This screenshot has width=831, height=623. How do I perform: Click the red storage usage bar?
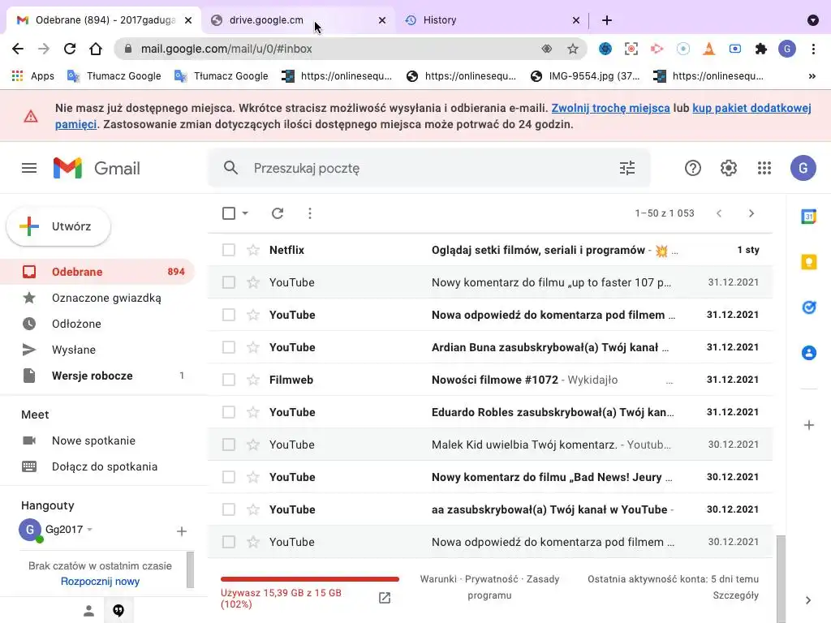pyautogui.click(x=309, y=579)
